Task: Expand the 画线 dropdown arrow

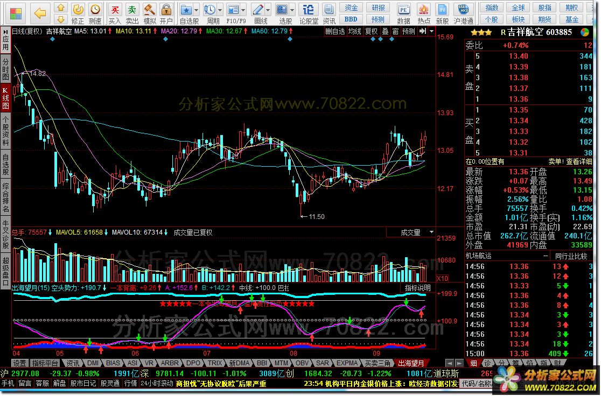Action: click(x=268, y=10)
